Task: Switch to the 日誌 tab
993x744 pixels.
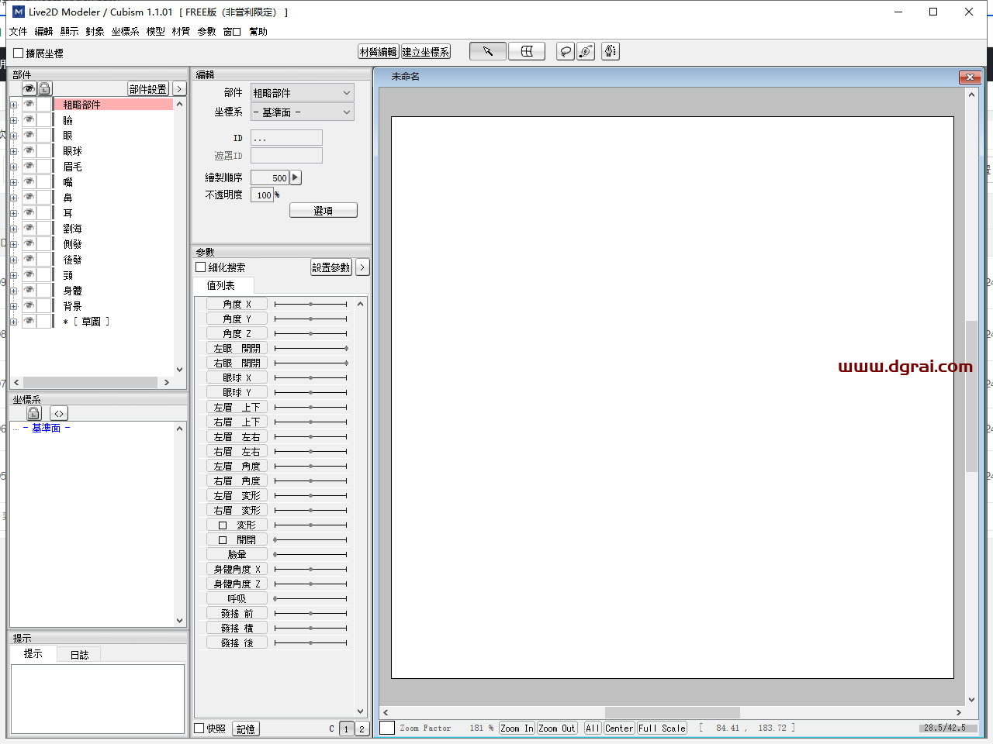Action: click(79, 655)
